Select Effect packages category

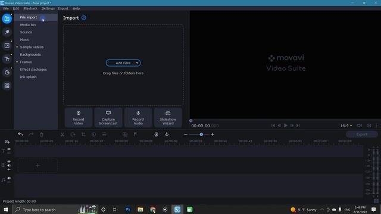[x=36, y=70]
